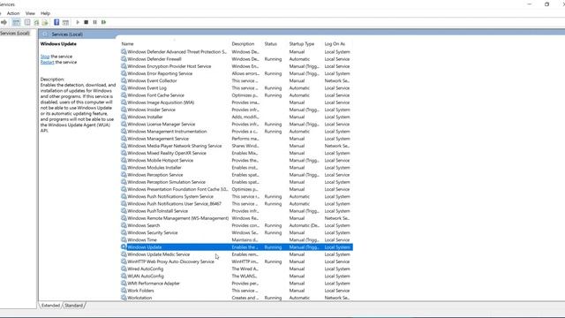Select Windows Mixed Reality OpenXR Service

point(167,153)
